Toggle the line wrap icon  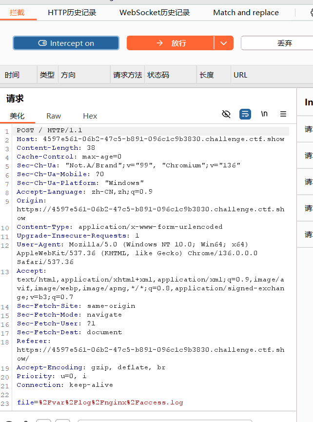(245, 114)
